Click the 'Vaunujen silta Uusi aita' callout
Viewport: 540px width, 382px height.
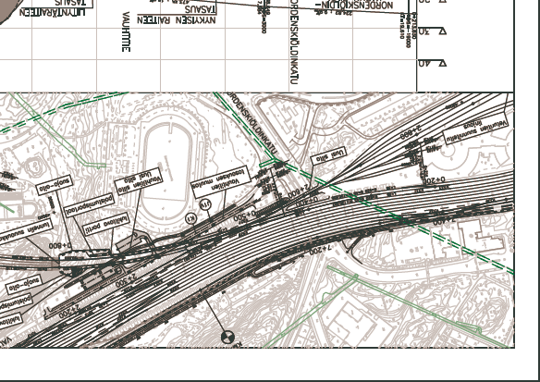139,181
